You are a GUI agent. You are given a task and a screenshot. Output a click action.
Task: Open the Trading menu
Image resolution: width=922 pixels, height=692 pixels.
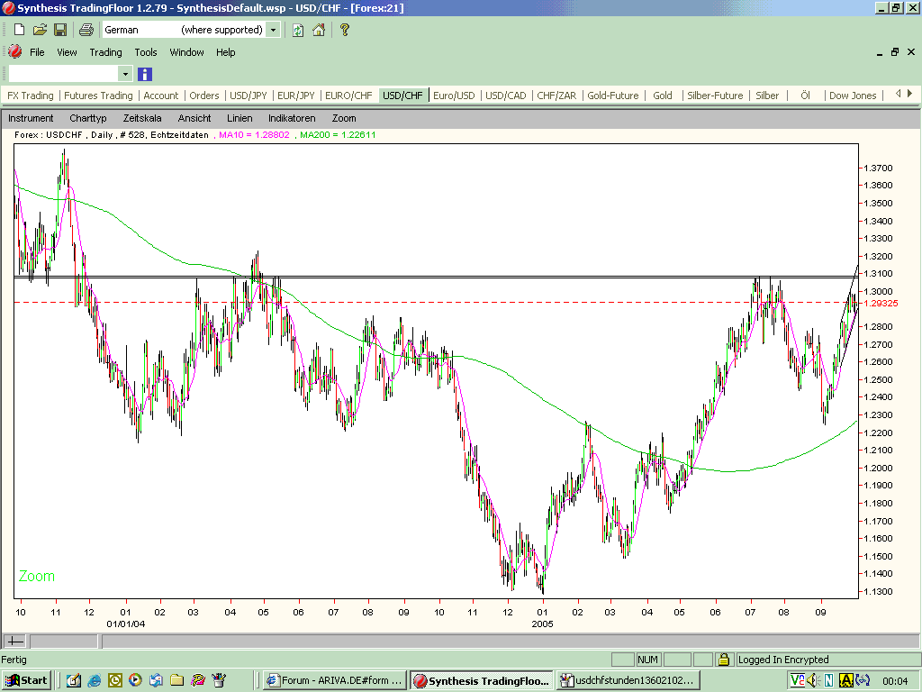click(x=106, y=51)
